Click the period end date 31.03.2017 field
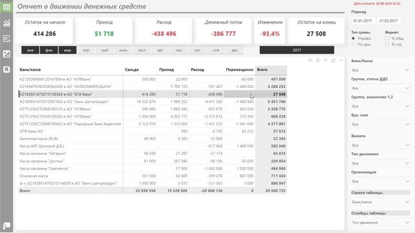This screenshot has height=233, width=415. click(388, 21)
